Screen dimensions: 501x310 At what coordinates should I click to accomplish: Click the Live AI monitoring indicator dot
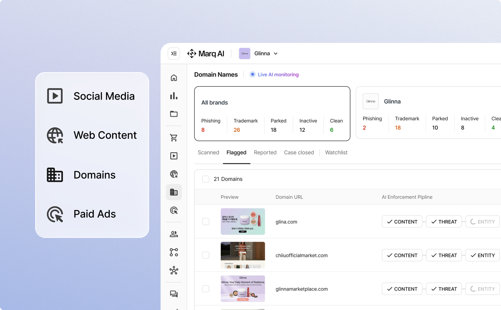(x=253, y=74)
